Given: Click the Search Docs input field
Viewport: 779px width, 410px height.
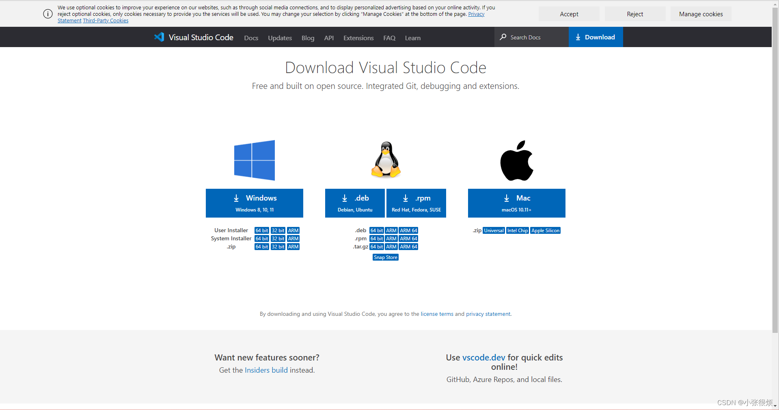Looking at the screenshot, I should (x=531, y=37).
